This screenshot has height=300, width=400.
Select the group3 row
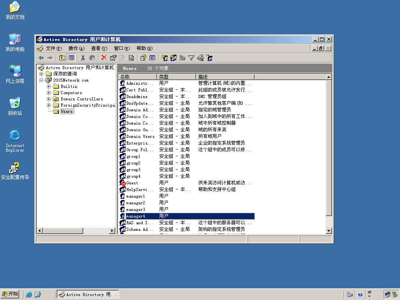[x=186, y=170]
